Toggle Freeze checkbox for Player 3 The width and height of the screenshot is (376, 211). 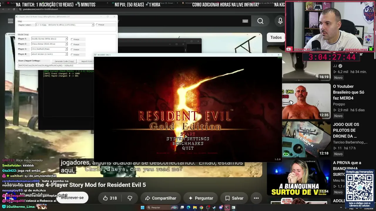coord(72,50)
